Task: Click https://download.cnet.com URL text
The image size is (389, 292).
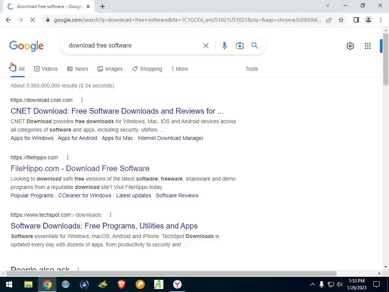Action: coord(41,100)
